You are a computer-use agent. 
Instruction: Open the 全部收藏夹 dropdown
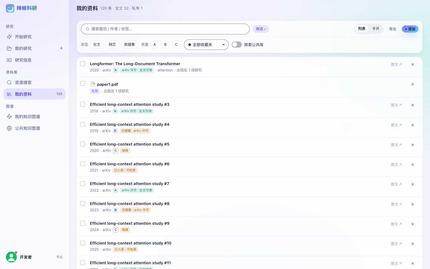coord(206,45)
